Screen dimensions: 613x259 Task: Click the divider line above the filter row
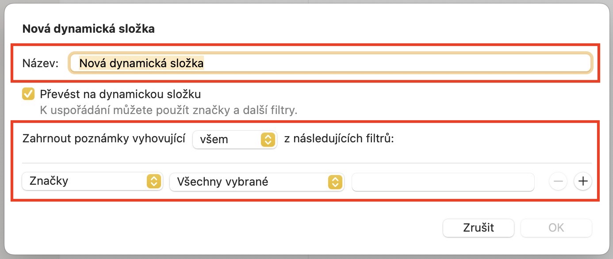[x=306, y=163]
